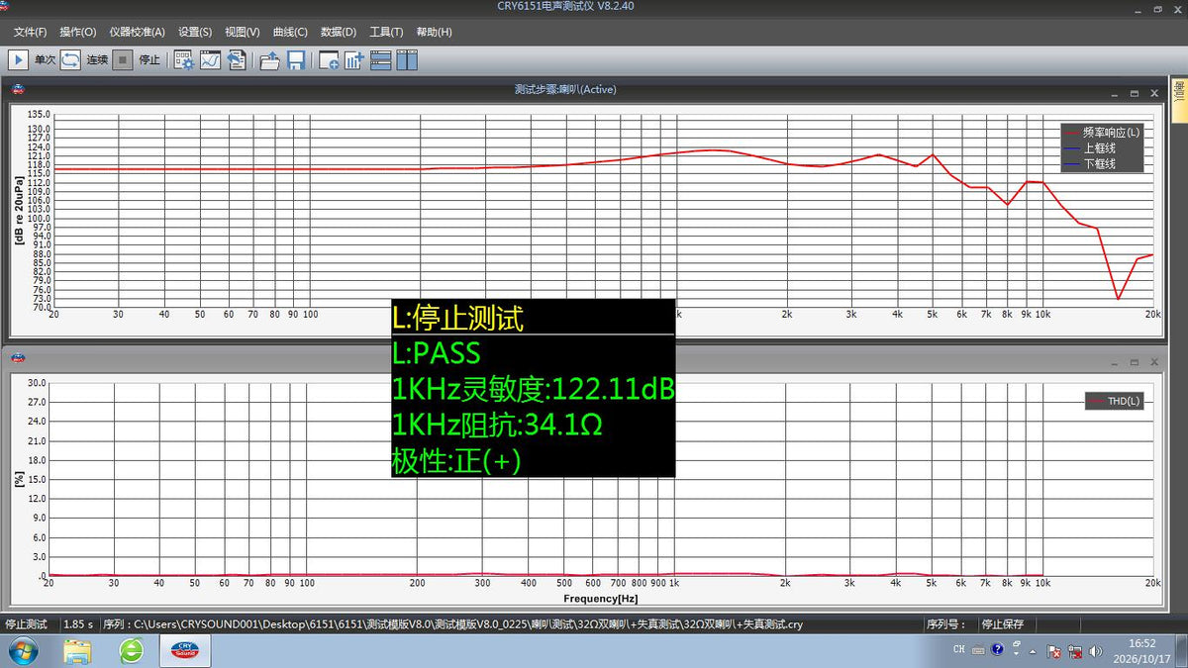Open the settings gear panel icon in toolbar
This screenshot has height=668, width=1188.
point(184,59)
